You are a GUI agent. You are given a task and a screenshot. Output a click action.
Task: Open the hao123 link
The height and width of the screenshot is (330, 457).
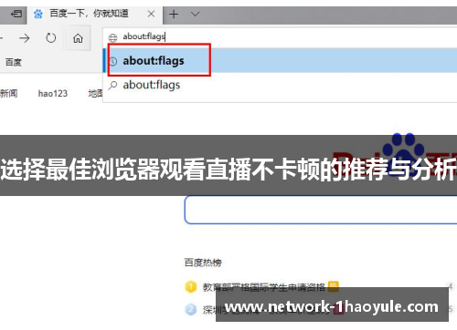click(x=52, y=93)
